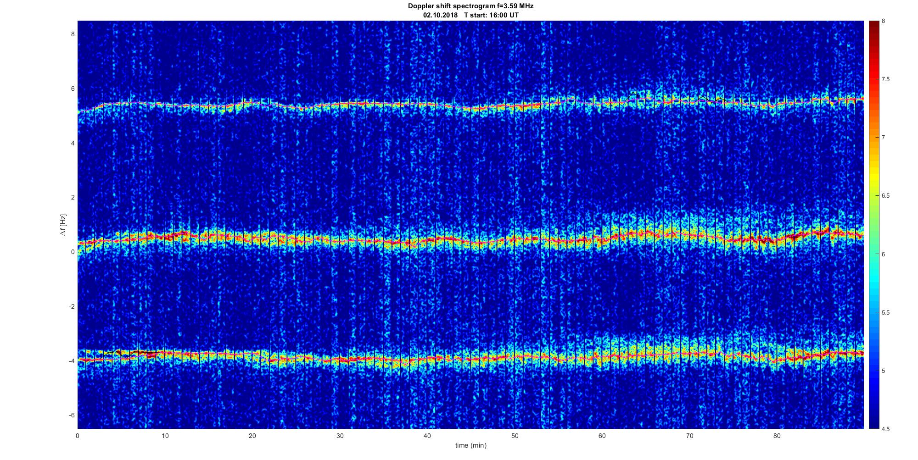Click the x-axis tick label '70'
This screenshot has height=460, width=918.
(x=689, y=436)
